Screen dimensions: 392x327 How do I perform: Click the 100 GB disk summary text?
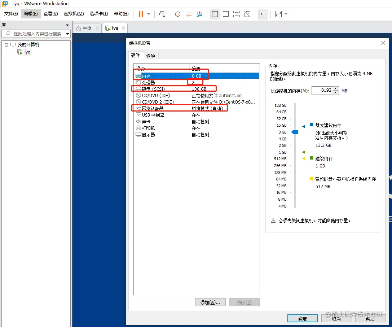click(x=199, y=89)
